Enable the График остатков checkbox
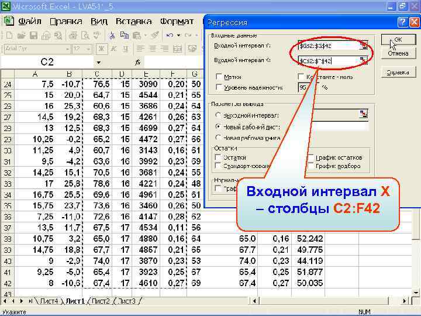Image resolution: width=421 pixels, height=316 pixels. (x=310, y=157)
